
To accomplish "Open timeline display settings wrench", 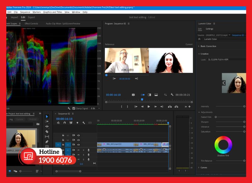I will [x=83, y=123].
